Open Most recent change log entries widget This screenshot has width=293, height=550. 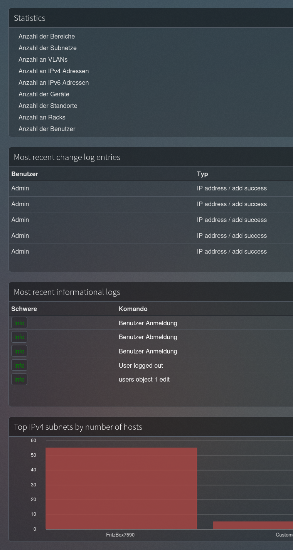pyautogui.click(x=67, y=157)
